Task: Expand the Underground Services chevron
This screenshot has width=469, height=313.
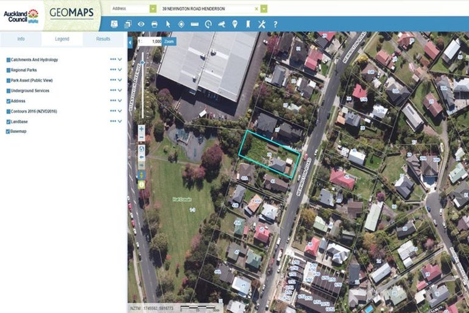Action: [x=120, y=90]
